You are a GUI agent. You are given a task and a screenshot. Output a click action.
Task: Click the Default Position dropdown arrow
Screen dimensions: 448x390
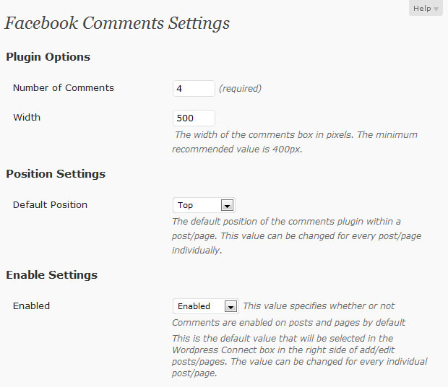pos(227,205)
